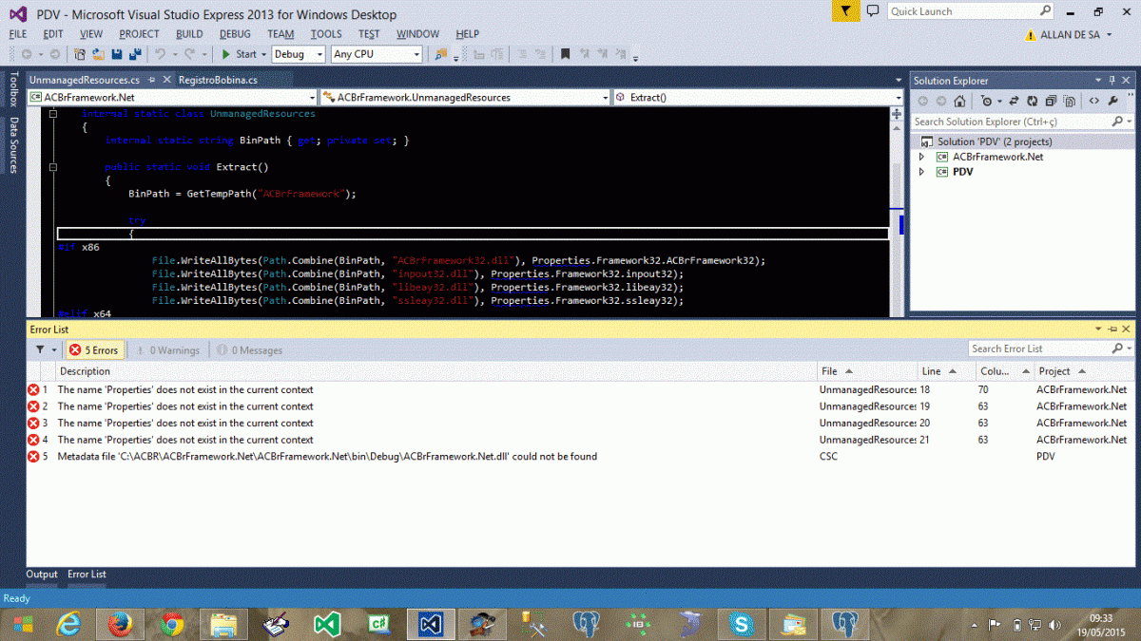Click the feedback speech bubble icon
Screen dimensions: 1141x641
click(x=873, y=11)
